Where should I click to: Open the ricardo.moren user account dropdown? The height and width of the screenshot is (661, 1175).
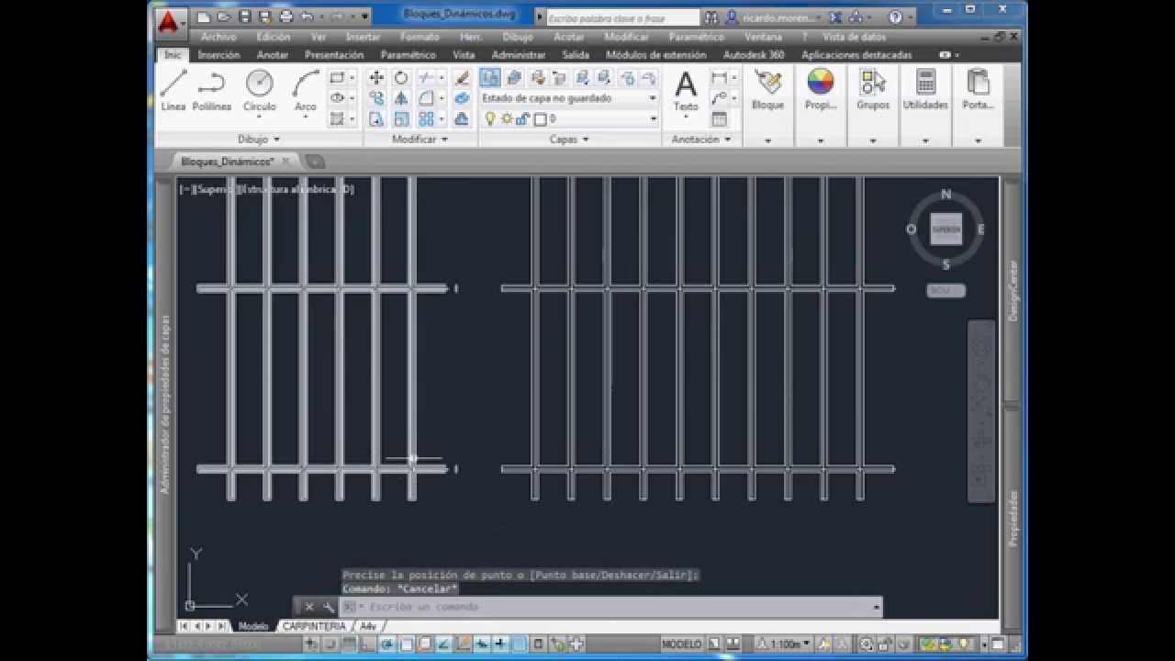click(x=774, y=17)
